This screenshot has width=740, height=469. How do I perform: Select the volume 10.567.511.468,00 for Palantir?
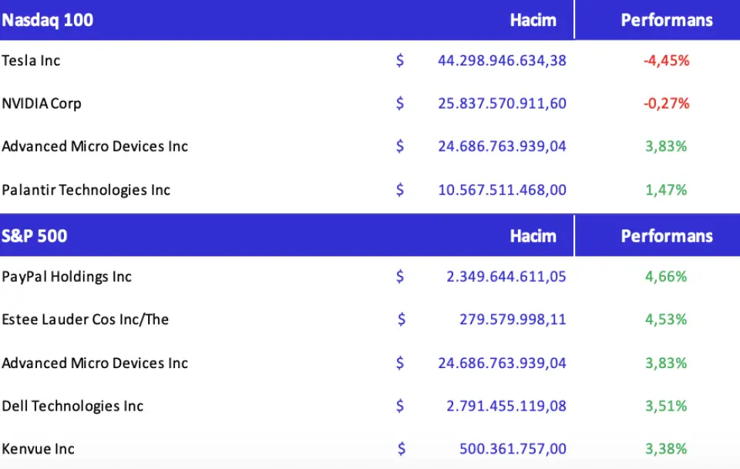502,189
